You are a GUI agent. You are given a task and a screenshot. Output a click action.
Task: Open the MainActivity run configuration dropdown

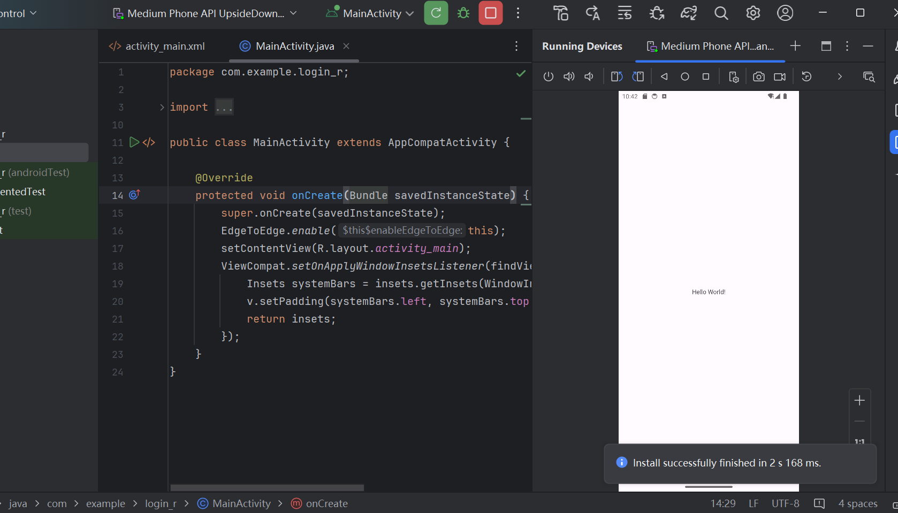pos(369,13)
